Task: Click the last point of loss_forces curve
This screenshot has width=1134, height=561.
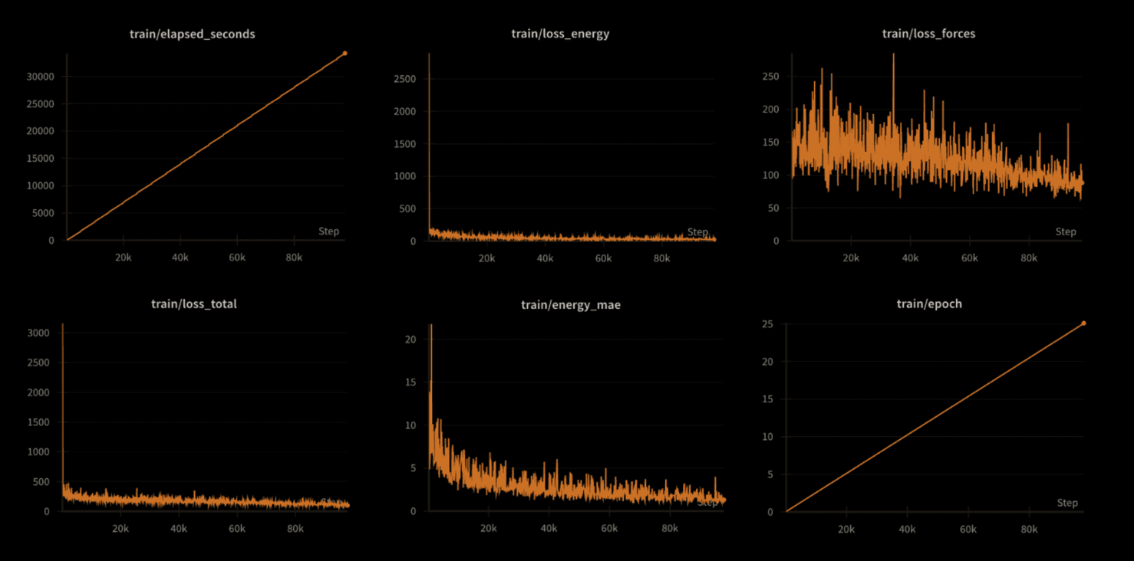Action: (1082, 183)
